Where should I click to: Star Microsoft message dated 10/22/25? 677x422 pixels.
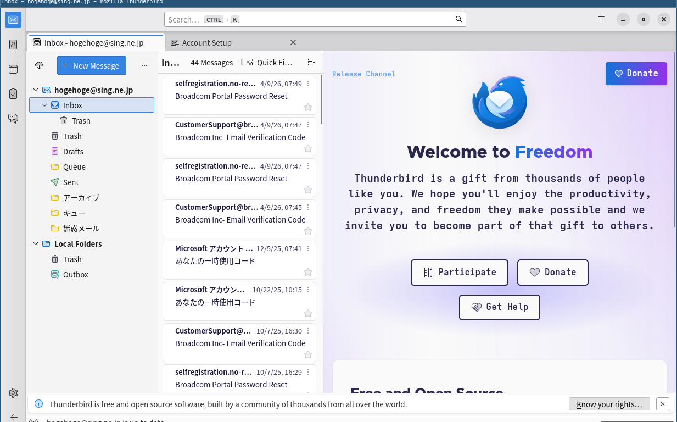tap(308, 313)
